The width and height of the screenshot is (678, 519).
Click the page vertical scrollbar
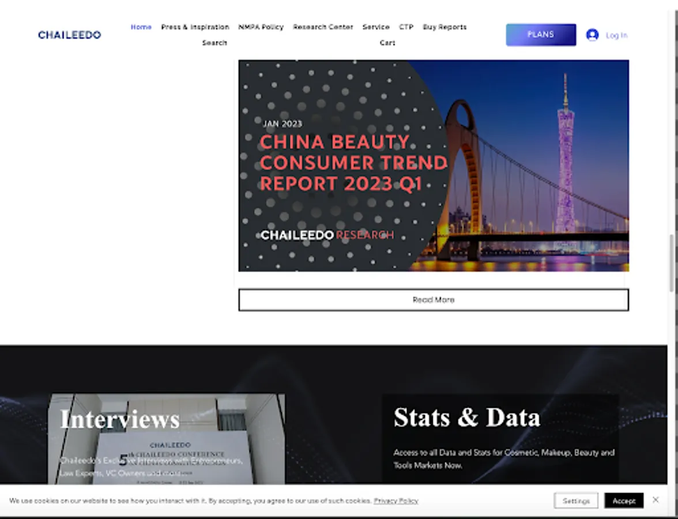672,263
